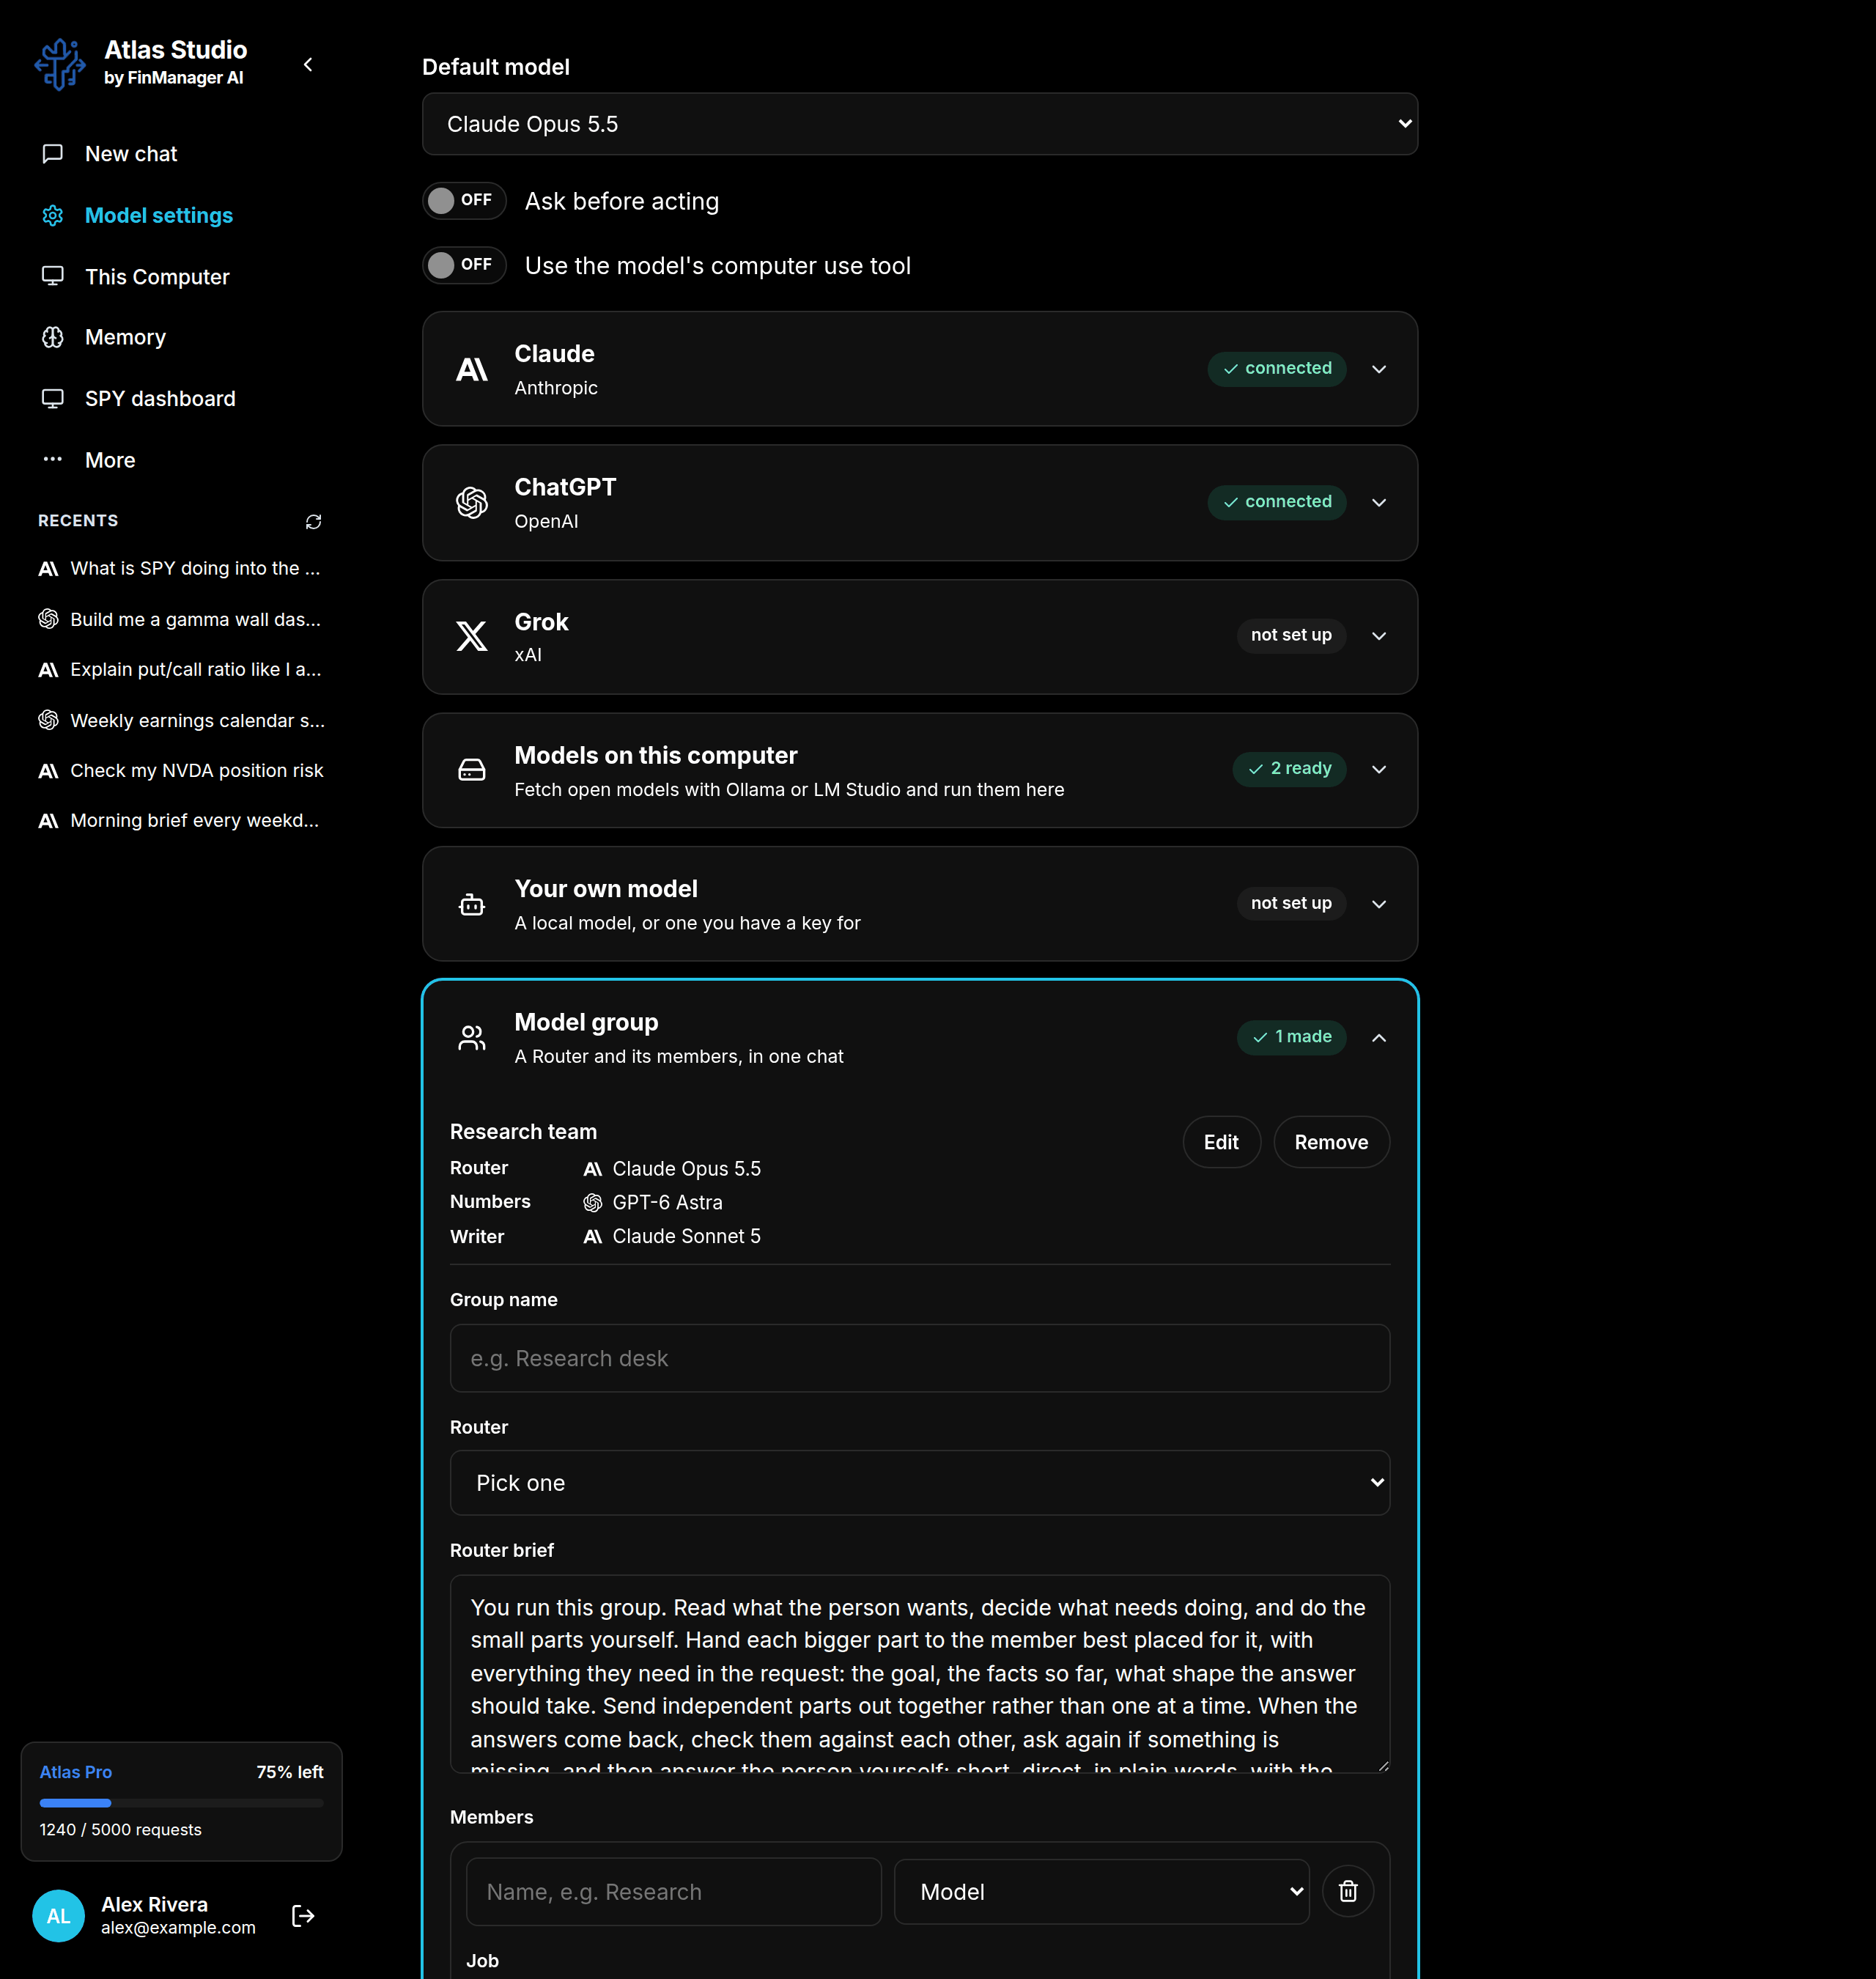Expand the ChatGPT provider card
Viewport: 1876px width, 1979px height.
click(1379, 502)
